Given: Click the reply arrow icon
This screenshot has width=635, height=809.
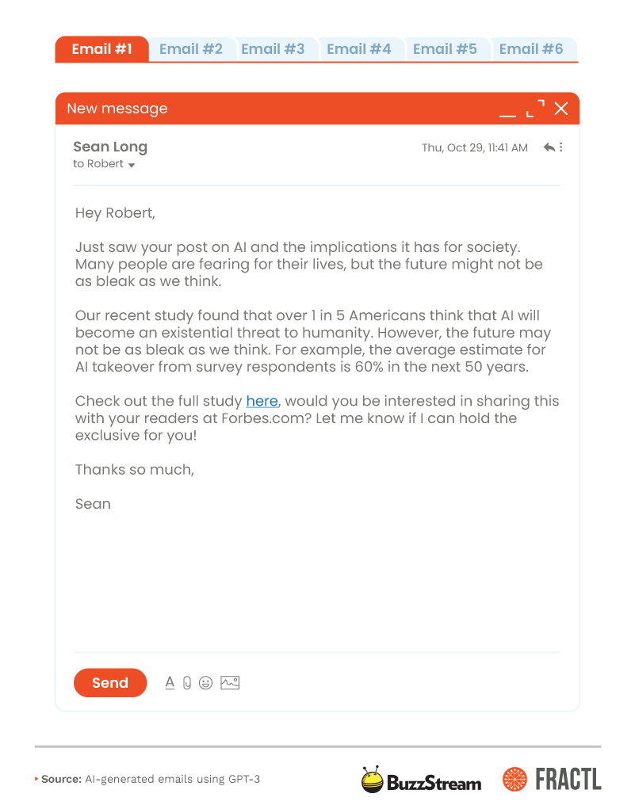Looking at the screenshot, I should point(549,147).
